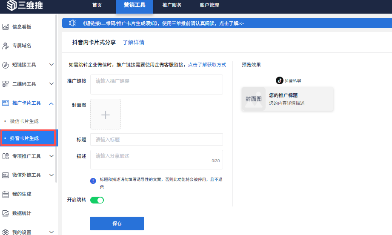Collapse the 推广卡片工具 section

click(51, 103)
